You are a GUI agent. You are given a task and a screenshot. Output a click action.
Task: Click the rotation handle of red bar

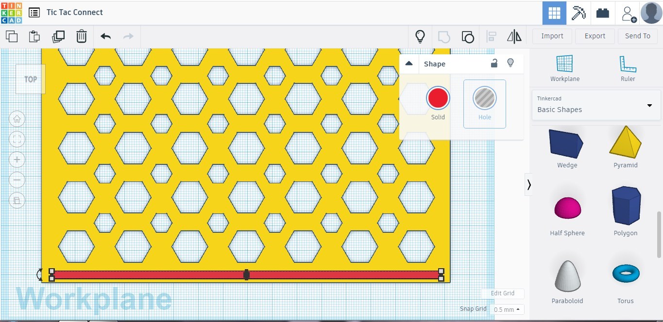point(40,275)
